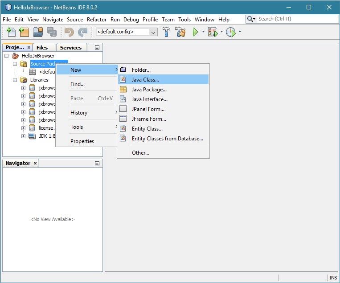Click the search magnifier icon

coord(250,19)
